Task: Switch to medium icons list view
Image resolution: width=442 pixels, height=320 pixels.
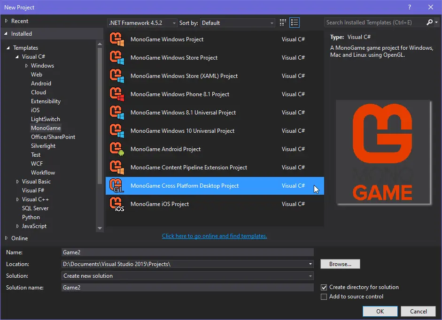Action: [295, 23]
